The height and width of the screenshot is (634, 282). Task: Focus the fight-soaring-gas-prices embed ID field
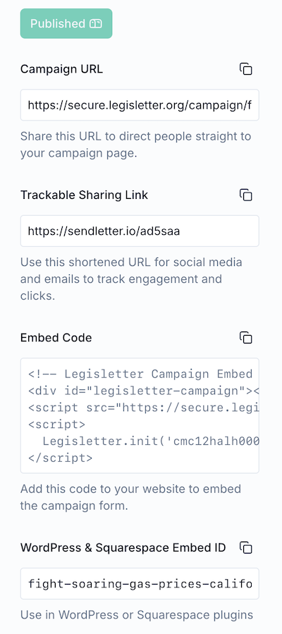pyautogui.click(x=140, y=583)
